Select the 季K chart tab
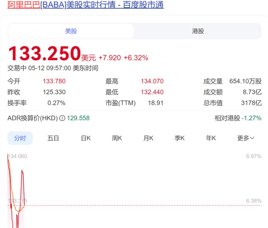 pyautogui.click(x=180, y=138)
